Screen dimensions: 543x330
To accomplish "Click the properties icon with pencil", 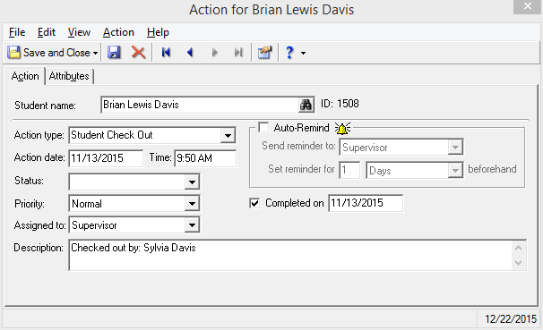I will point(264,53).
